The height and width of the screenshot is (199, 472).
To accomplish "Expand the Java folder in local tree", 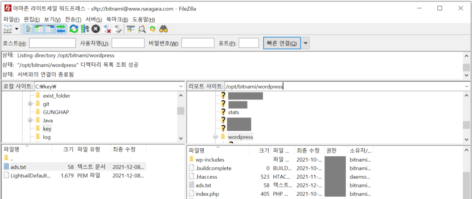I will pos(30,120).
